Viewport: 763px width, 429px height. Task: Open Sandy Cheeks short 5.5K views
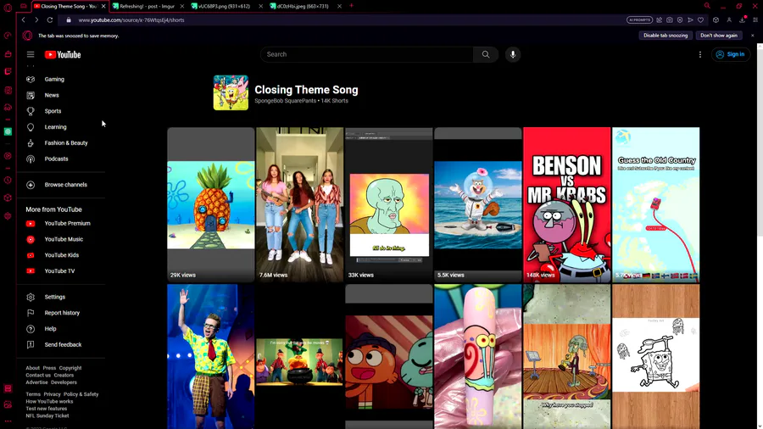pyautogui.click(x=478, y=205)
